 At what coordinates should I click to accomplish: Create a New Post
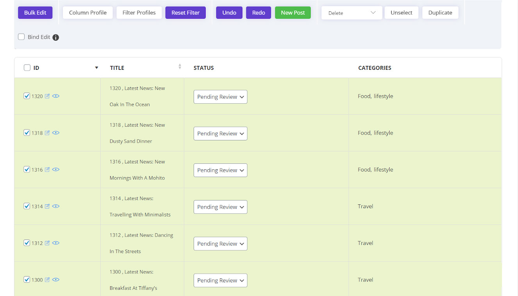293,12
